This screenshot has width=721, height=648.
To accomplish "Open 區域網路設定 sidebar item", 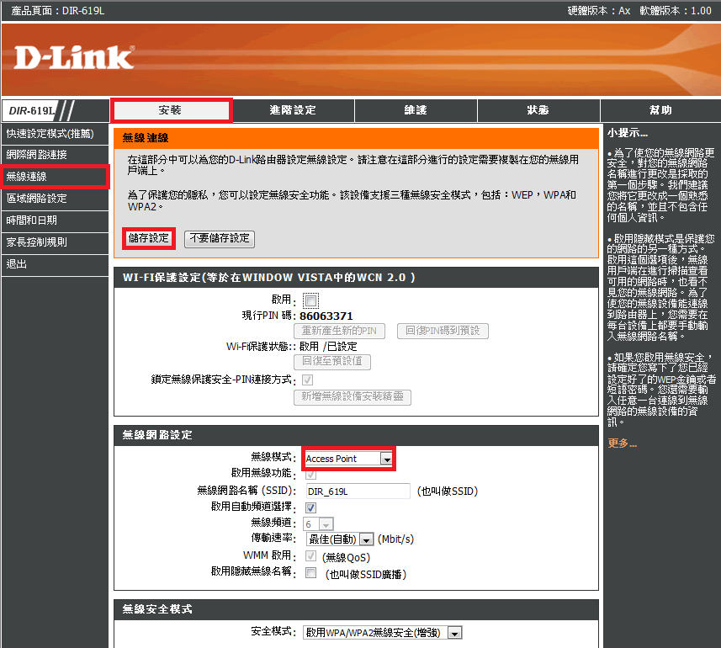I will coord(55,199).
